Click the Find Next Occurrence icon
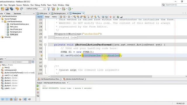 pos(81,17)
